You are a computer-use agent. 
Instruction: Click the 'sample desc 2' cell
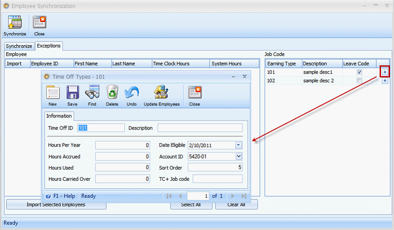pos(322,81)
